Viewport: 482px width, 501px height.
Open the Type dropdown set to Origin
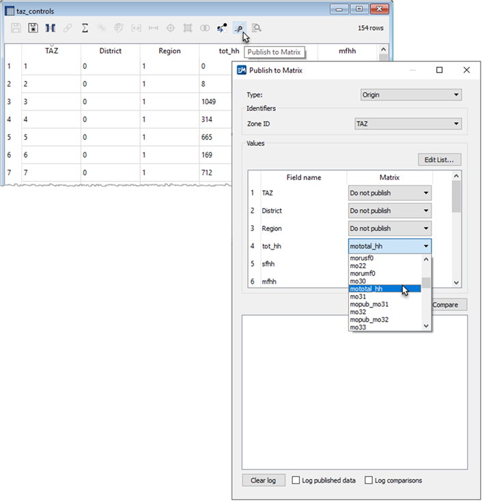click(411, 95)
